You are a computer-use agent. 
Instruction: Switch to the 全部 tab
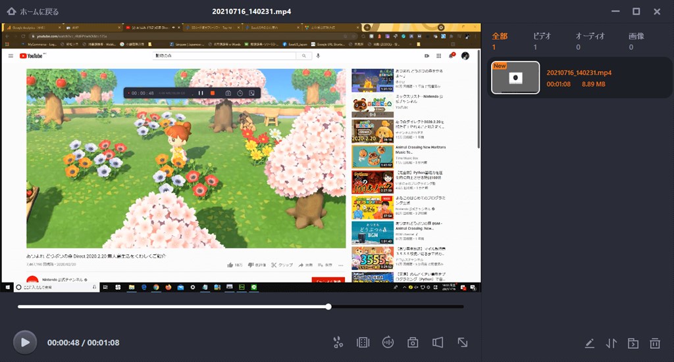500,36
